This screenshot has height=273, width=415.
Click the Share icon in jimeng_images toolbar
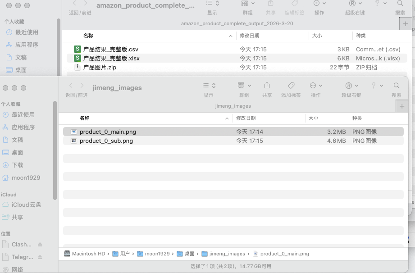click(267, 86)
